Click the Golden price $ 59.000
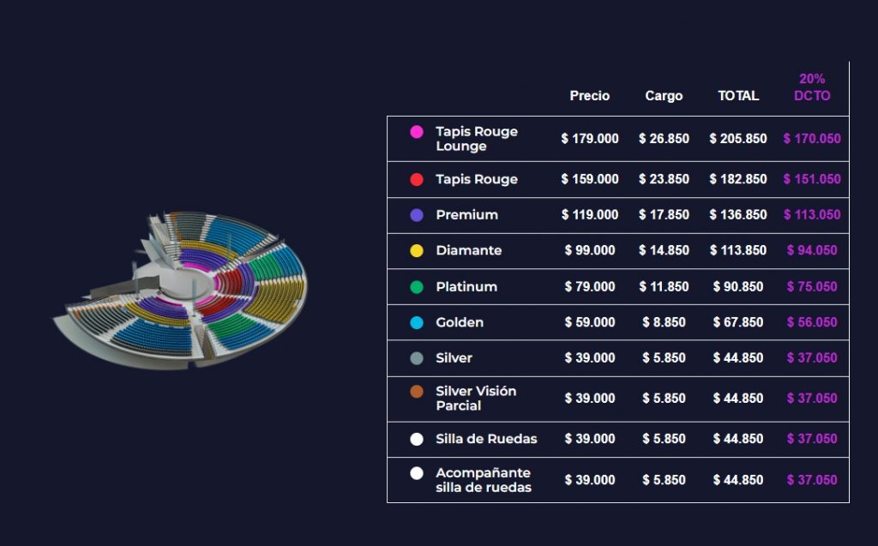This screenshot has width=878, height=546. (x=590, y=323)
